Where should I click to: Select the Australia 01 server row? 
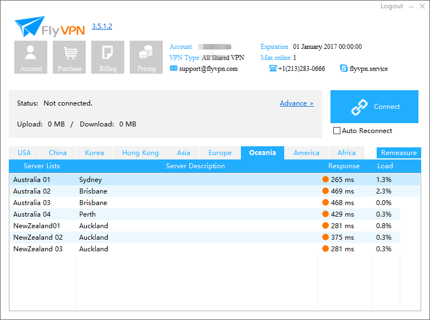(x=215, y=179)
